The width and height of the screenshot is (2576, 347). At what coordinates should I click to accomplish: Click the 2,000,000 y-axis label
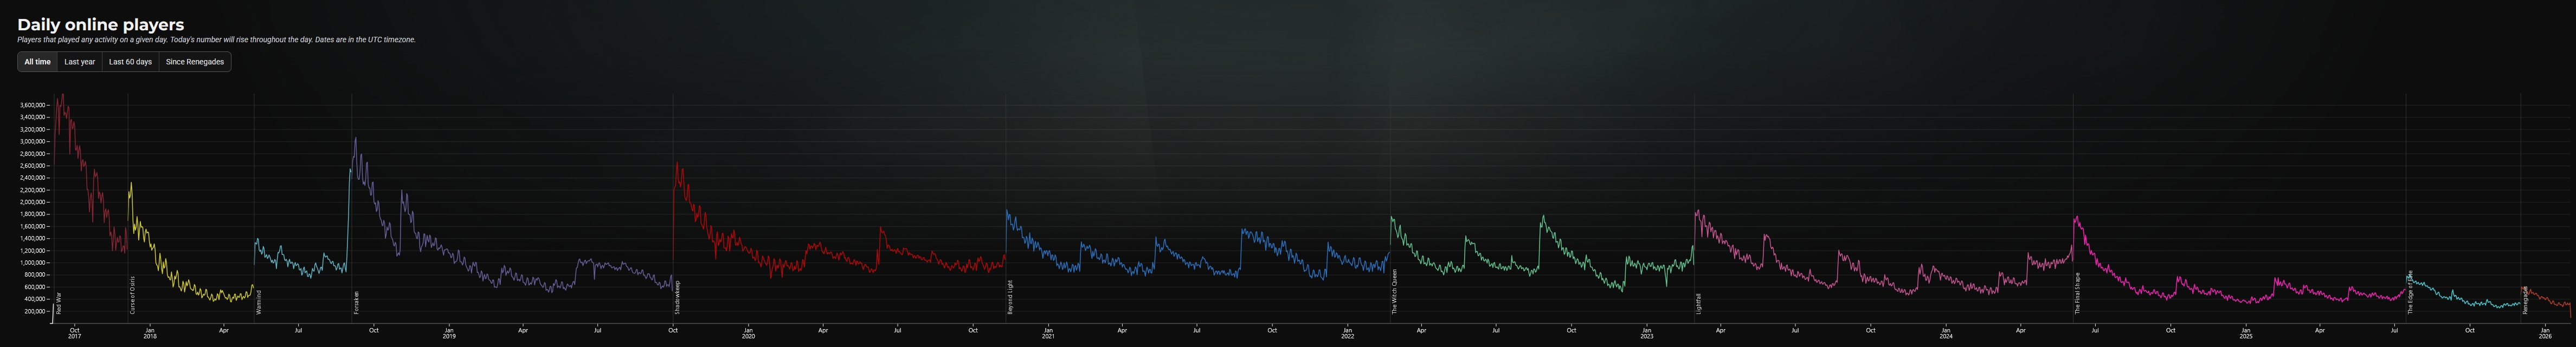click(33, 202)
